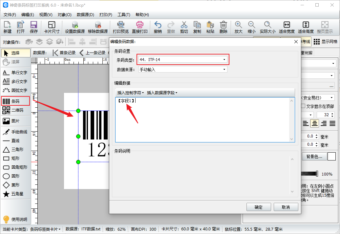The image size is (340, 234).
Task: Select the 单行文字 single-line text tool
Action: coord(15,73)
